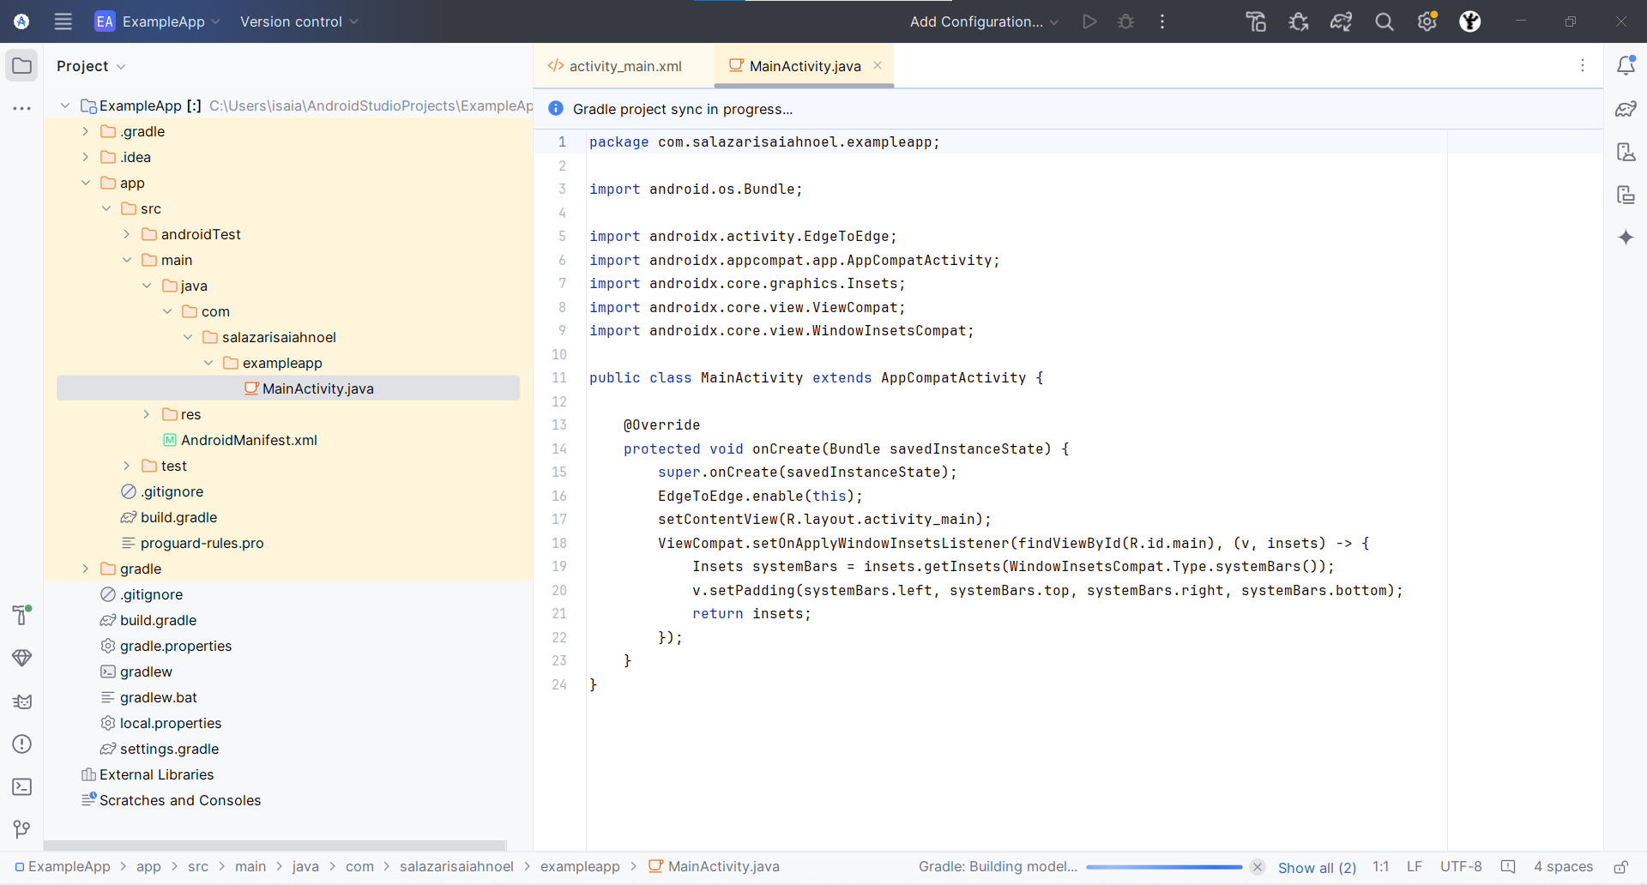Open the Version control dropdown
Screen dimensions: 1647x885
click(x=299, y=21)
